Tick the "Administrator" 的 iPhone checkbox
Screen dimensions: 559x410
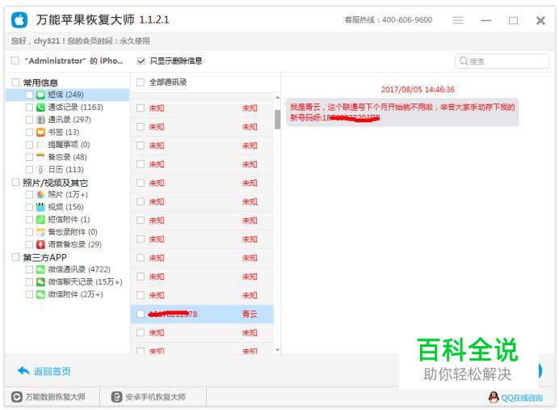tap(15, 61)
